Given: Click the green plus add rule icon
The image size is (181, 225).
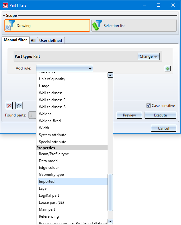Looking at the screenshot, I should click(x=167, y=69).
